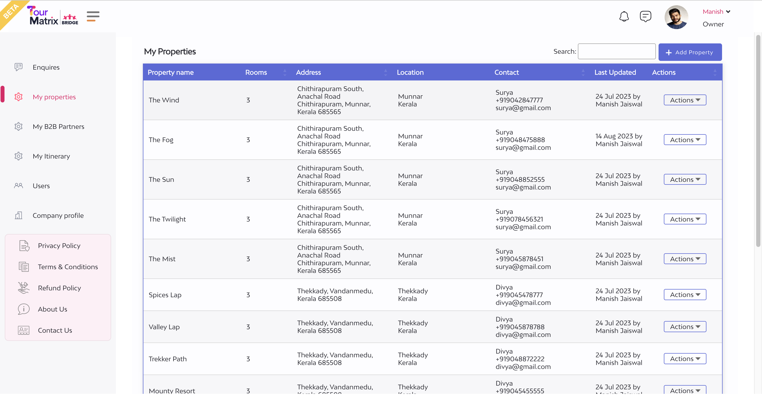
Task: Open Actions dropdown for The Wind
Action: [x=685, y=100]
